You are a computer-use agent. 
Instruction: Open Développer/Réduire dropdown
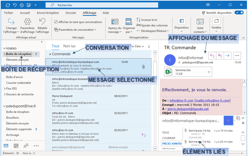click(153, 31)
